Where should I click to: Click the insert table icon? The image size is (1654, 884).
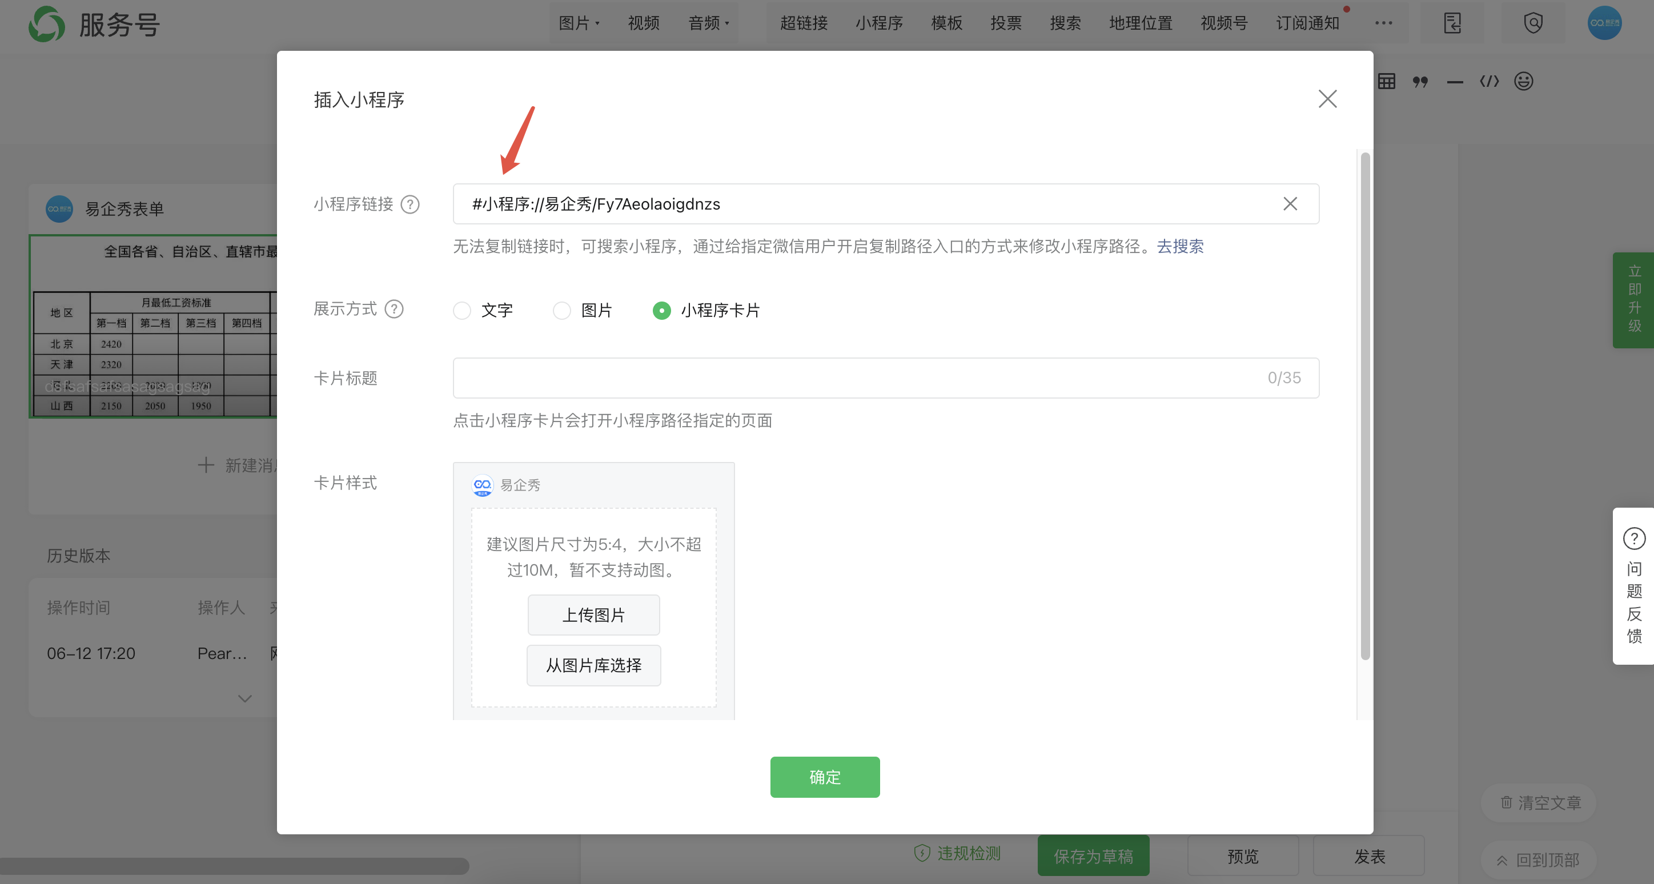click(x=1386, y=82)
